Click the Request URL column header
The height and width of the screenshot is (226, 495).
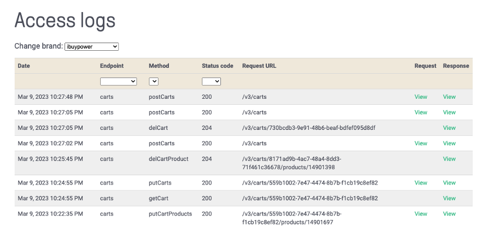[259, 66]
